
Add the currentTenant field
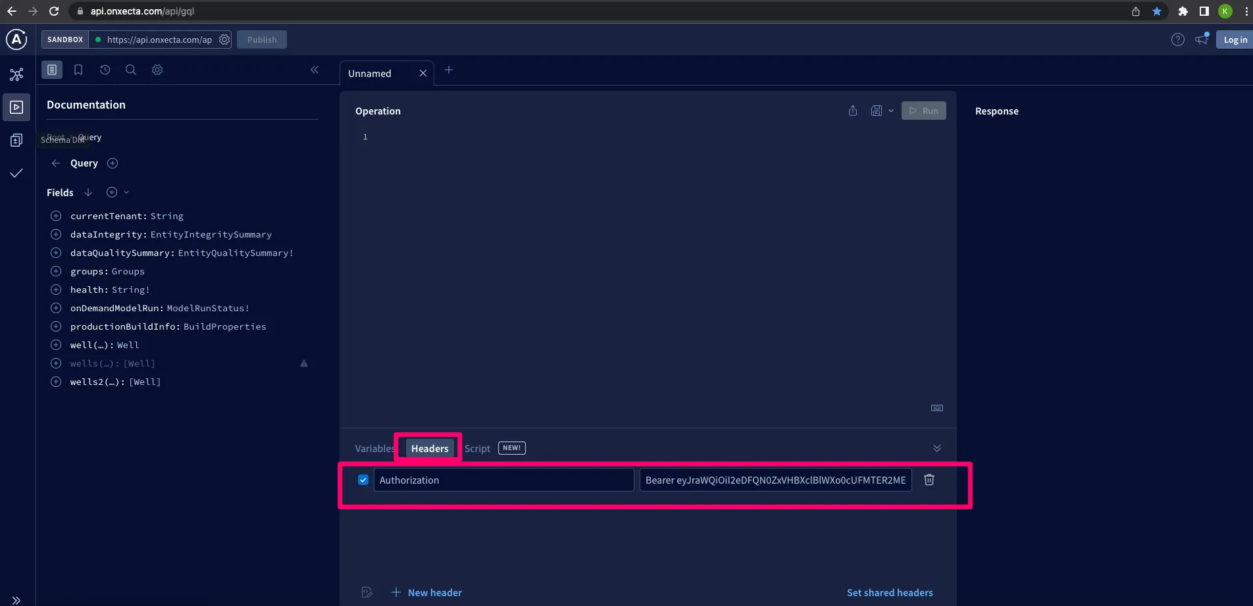point(56,216)
